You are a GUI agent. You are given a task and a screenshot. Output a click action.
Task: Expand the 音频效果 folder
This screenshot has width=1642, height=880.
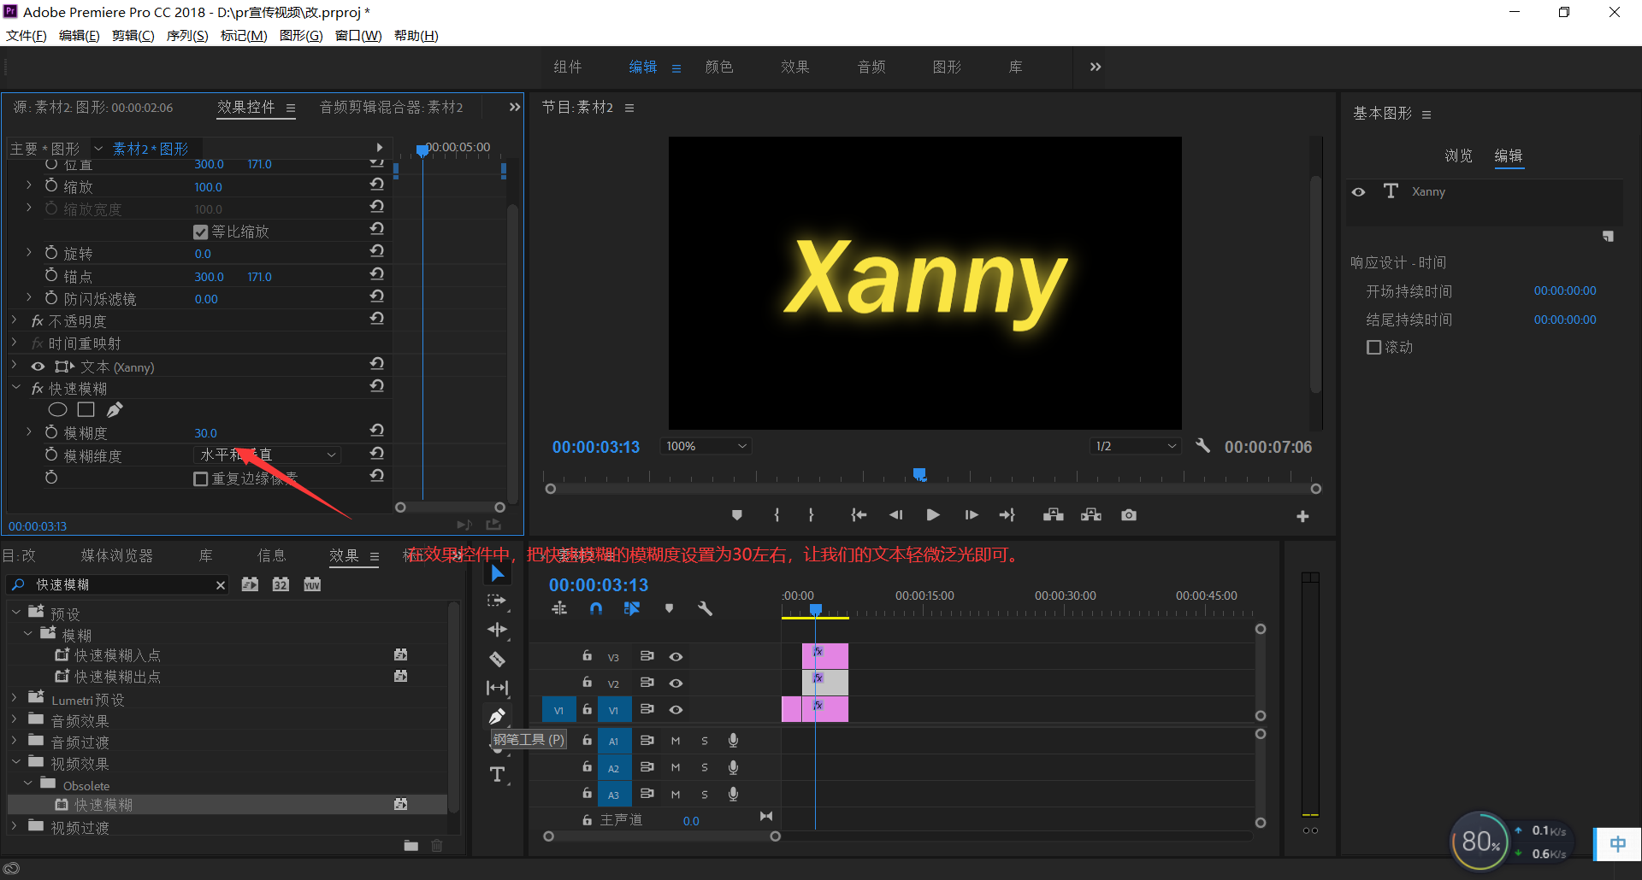(x=15, y=719)
